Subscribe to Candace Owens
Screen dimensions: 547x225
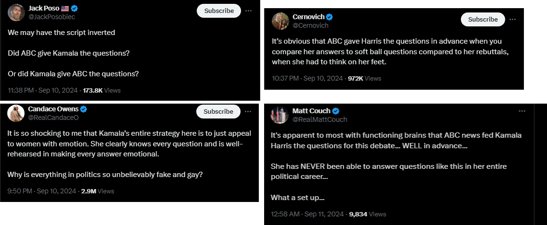[x=218, y=111]
